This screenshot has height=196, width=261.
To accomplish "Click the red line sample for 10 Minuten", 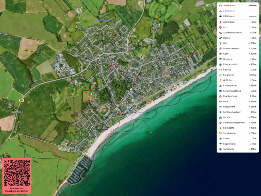I will (x=252, y=6).
